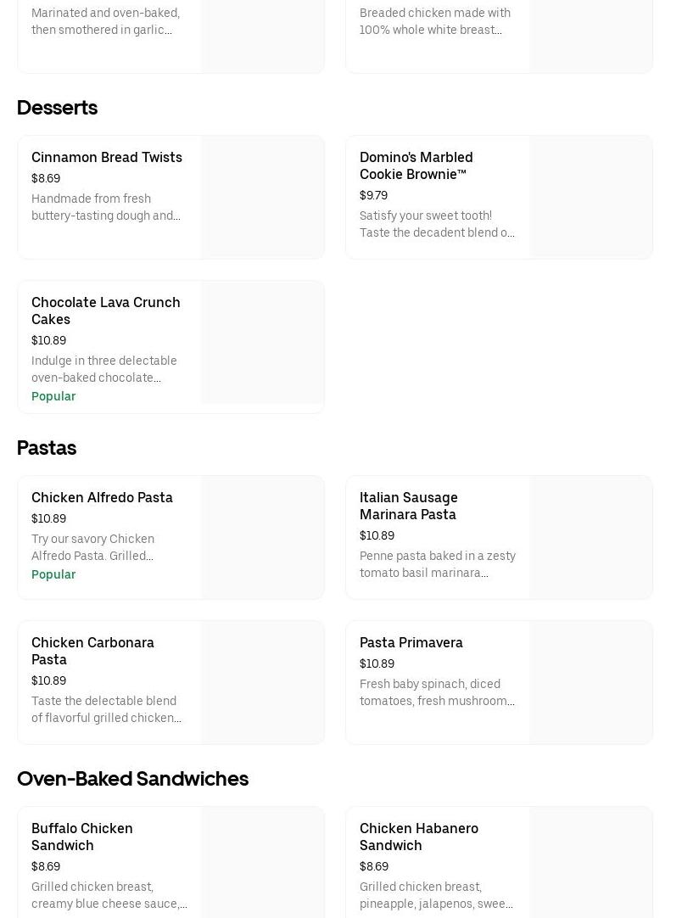
Task: Choose the Chicken Alfredo Pasta title
Action: 102,498
